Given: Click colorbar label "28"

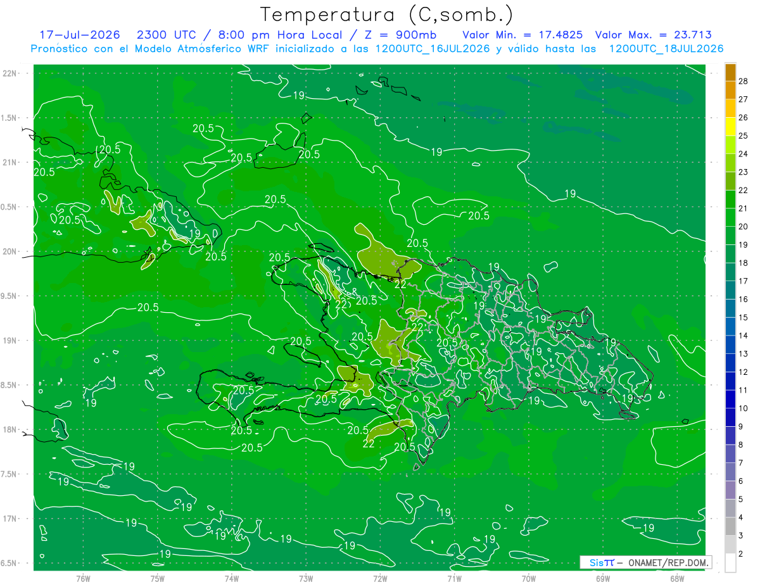Looking at the screenshot, I should point(744,81).
